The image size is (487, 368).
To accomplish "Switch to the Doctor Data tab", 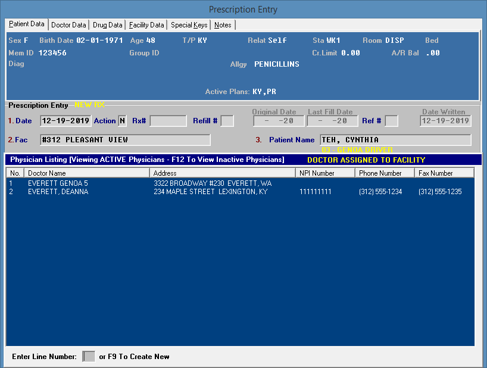I will tap(68, 25).
